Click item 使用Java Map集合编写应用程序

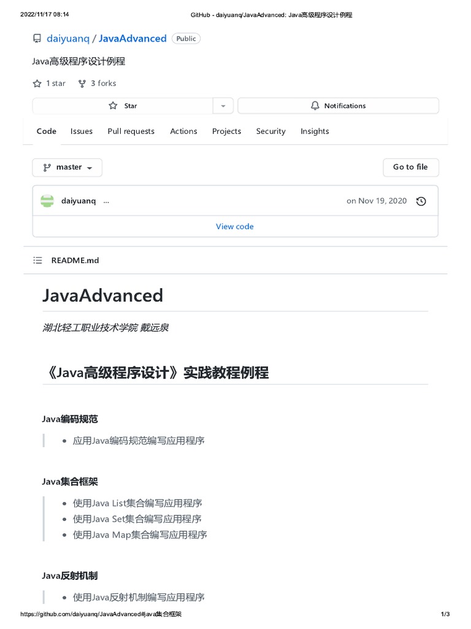point(140,535)
